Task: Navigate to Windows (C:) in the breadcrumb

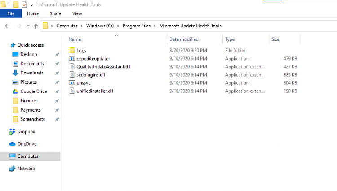Action: 100,26
